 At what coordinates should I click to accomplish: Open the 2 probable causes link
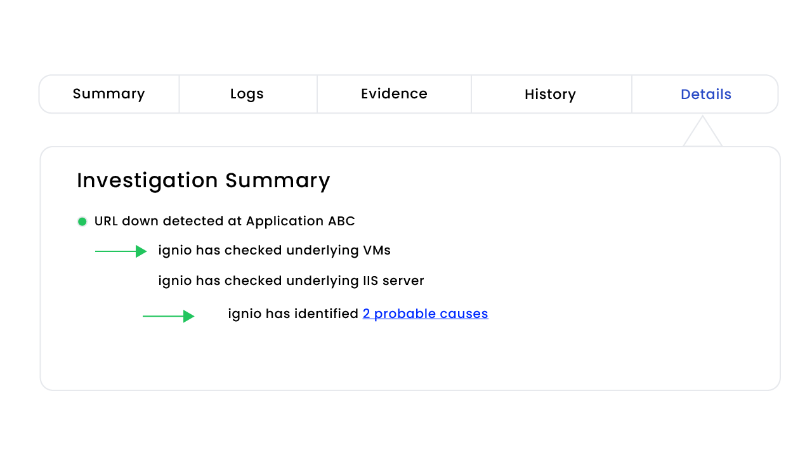coord(425,314)
